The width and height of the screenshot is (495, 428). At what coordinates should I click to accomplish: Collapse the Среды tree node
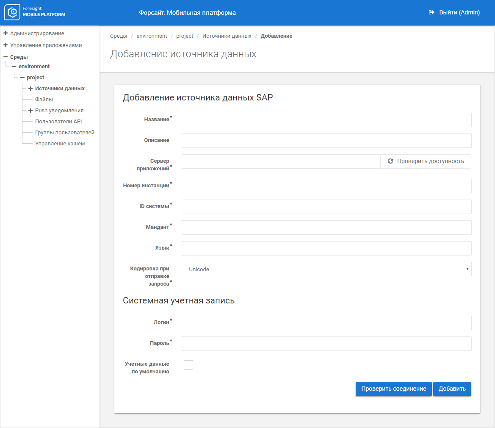6,57
